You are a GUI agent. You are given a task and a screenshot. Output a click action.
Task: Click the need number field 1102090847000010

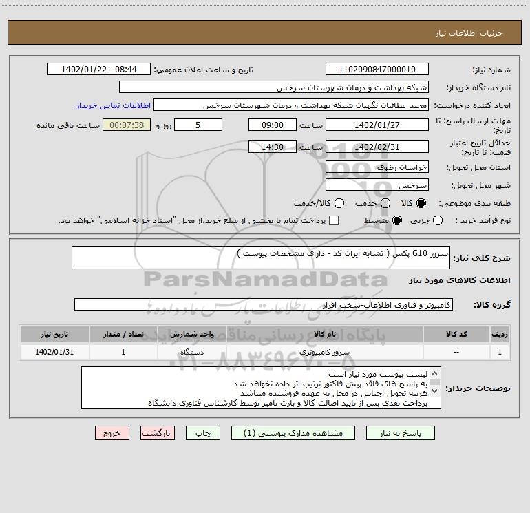(377, 70)
